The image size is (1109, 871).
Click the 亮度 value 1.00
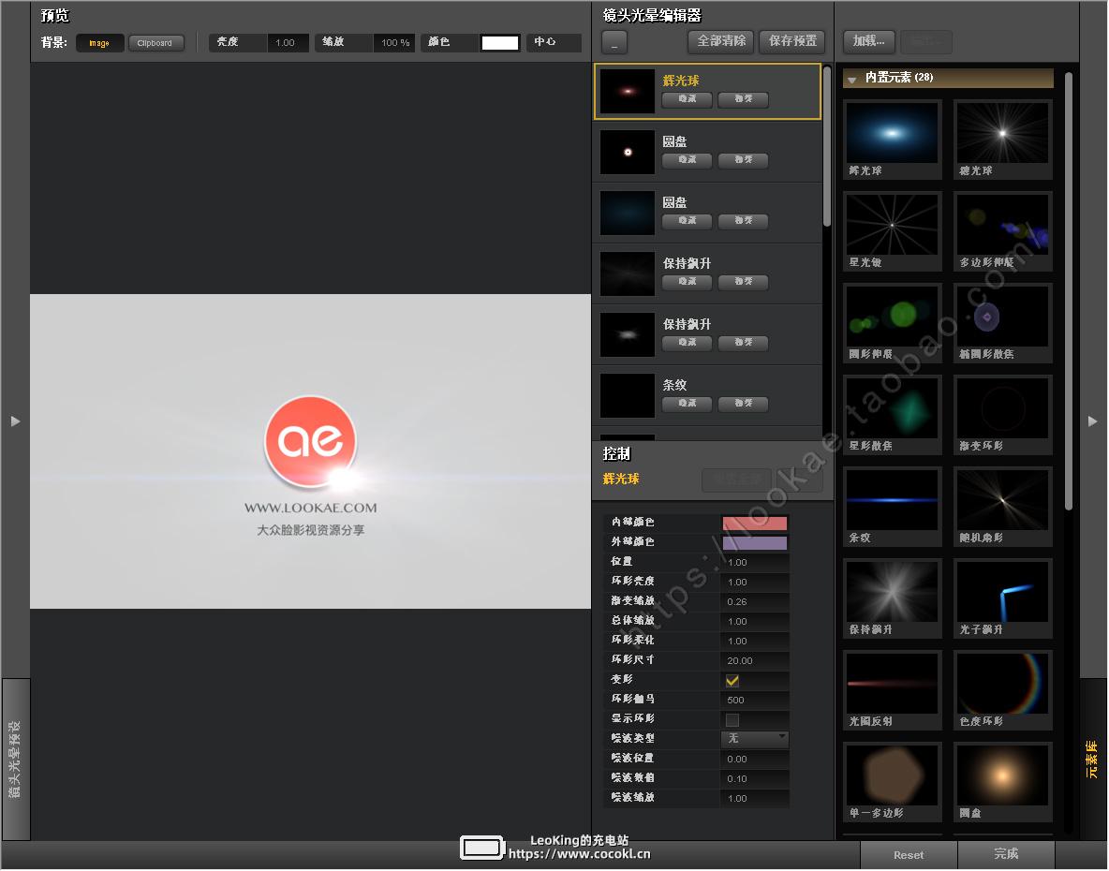tap(288, 43)
